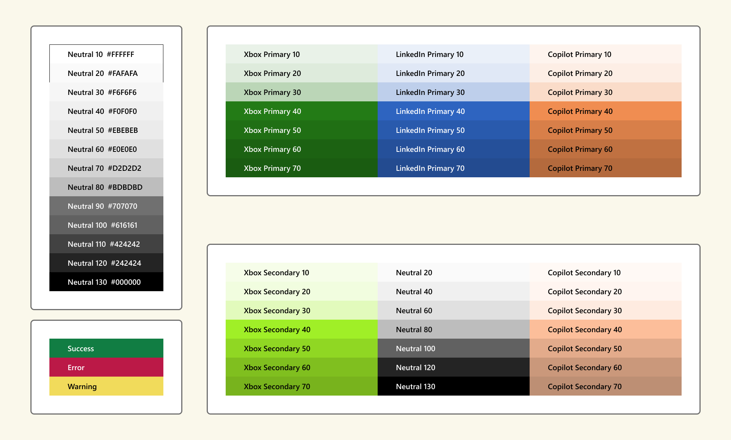Click the Xbox Primary 70 swatch

(301, 168)
